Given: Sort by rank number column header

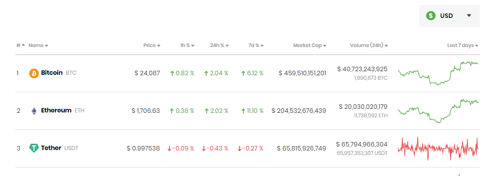Looking at the screenshot, I should [21, 46].
